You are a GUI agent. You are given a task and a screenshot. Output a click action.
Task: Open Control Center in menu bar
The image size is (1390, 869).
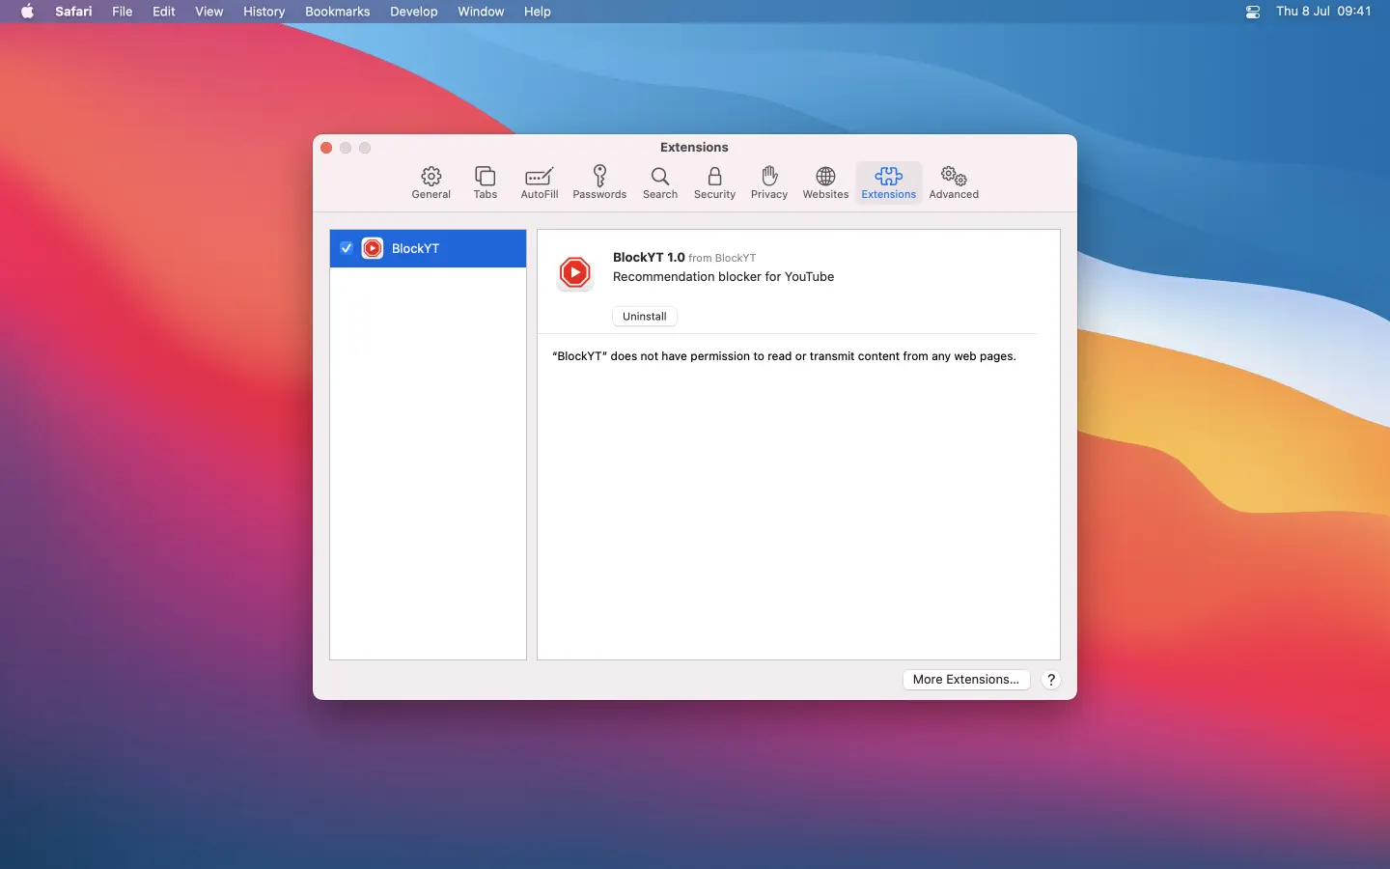(x=1253, y=12)
